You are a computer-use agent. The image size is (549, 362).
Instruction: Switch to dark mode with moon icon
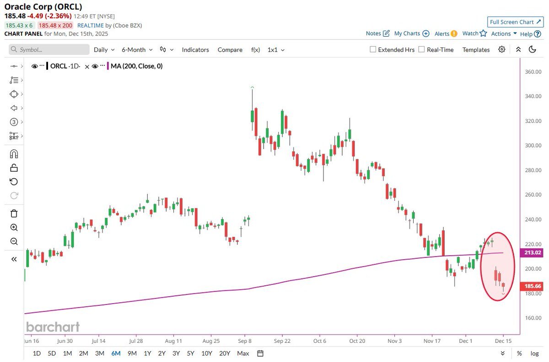point(532,49)
